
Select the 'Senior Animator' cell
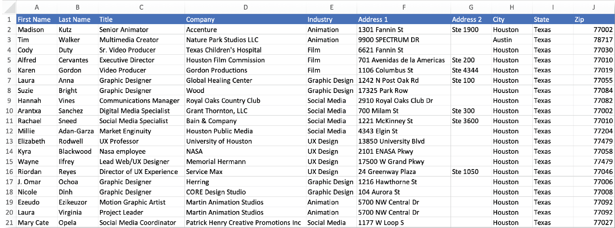tap(141, 30)
